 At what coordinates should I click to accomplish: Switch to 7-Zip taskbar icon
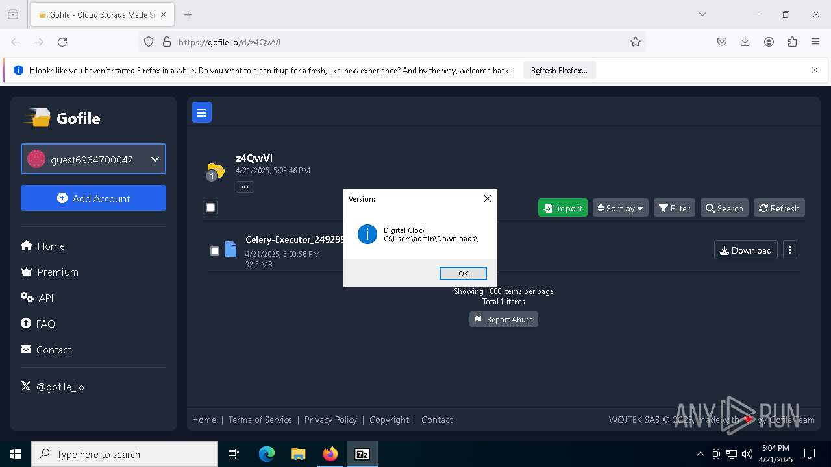362,454
